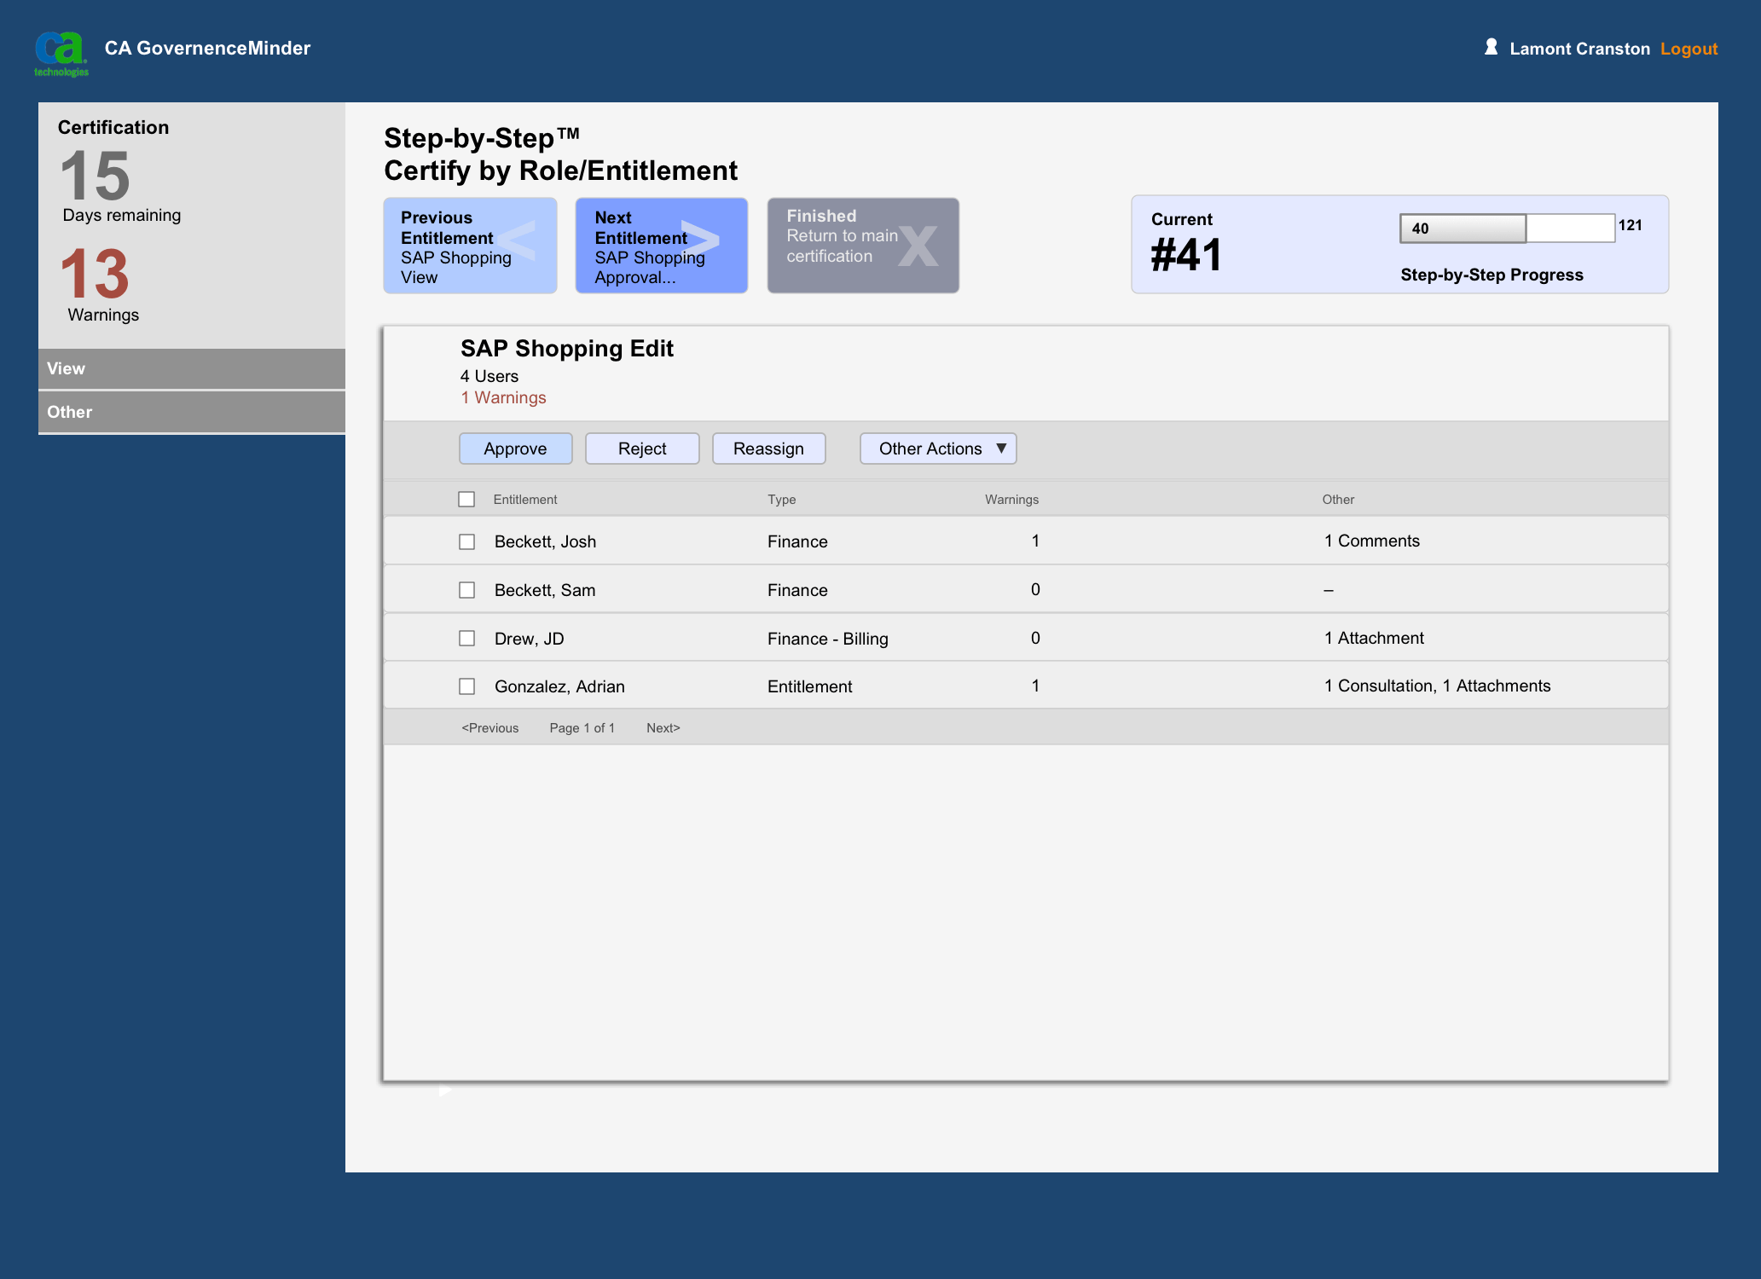Open the Other section in sidebar
Image resolution: width=1761 pixels, height=1279 pixels.
192,412
